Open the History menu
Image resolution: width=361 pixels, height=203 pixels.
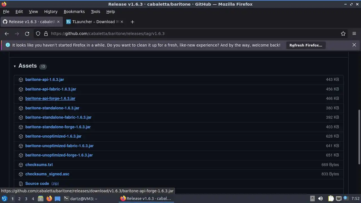pyautogui.click(x=51, y=12)
